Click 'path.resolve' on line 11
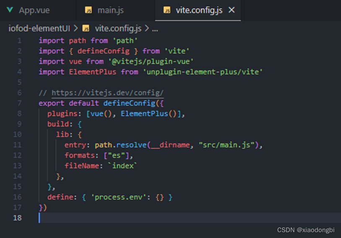The width and height of the screenshot is (341, 238). click(x=121, y=145)
